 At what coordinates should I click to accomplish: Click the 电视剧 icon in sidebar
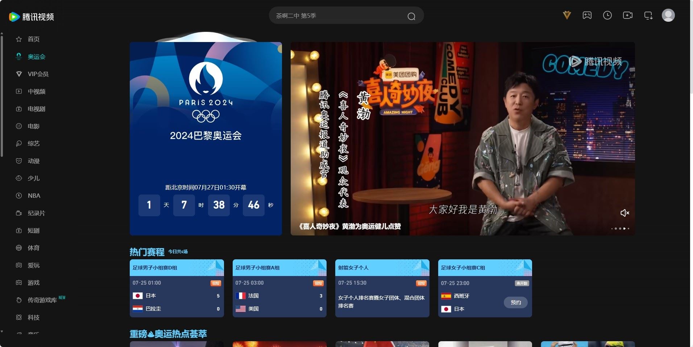(19, 109)
